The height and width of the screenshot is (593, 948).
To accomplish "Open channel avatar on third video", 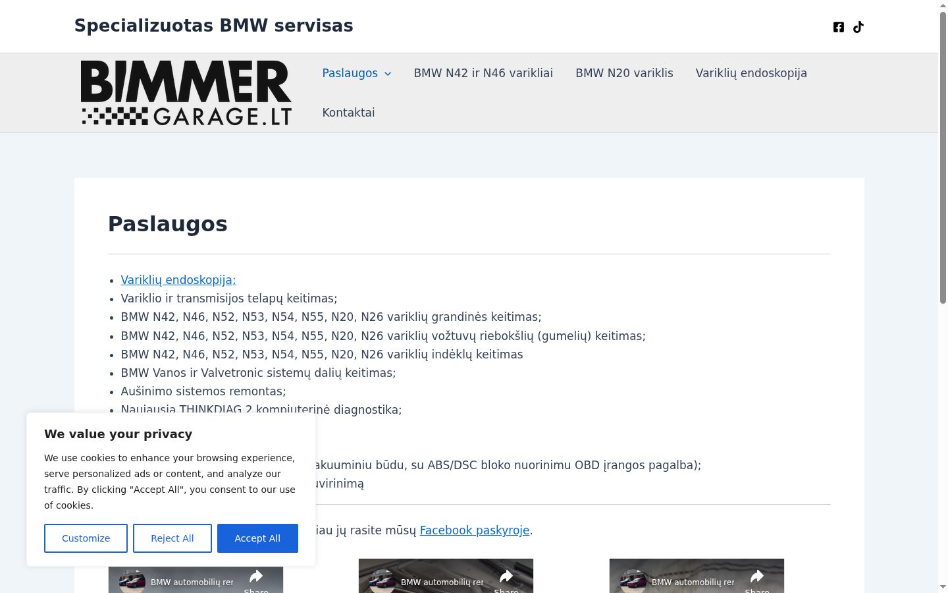I will point(633,582).
